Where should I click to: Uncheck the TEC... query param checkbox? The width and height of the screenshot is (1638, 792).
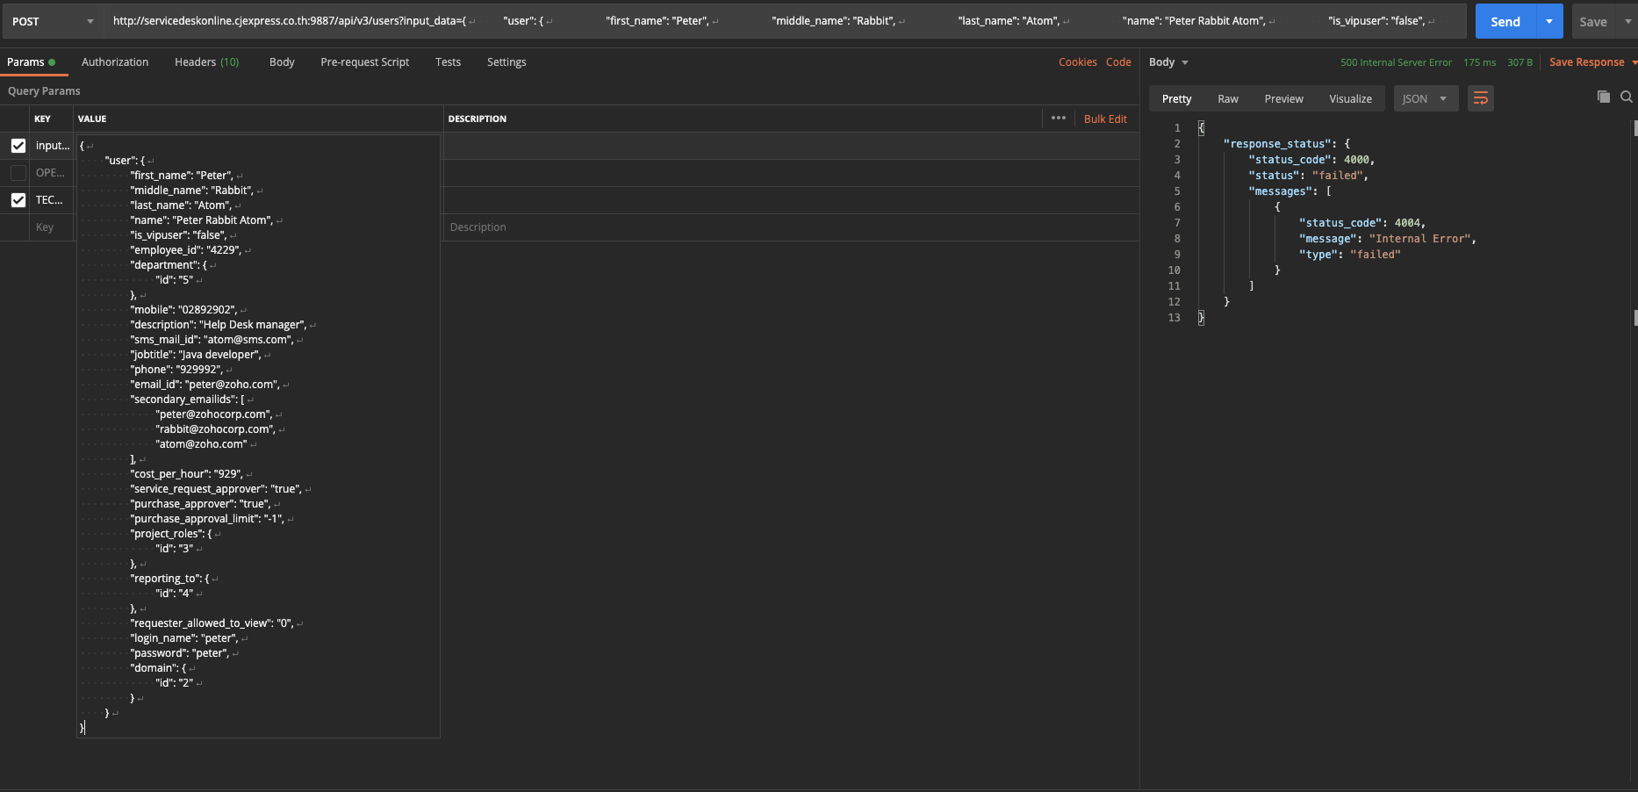tap(18, 200)
